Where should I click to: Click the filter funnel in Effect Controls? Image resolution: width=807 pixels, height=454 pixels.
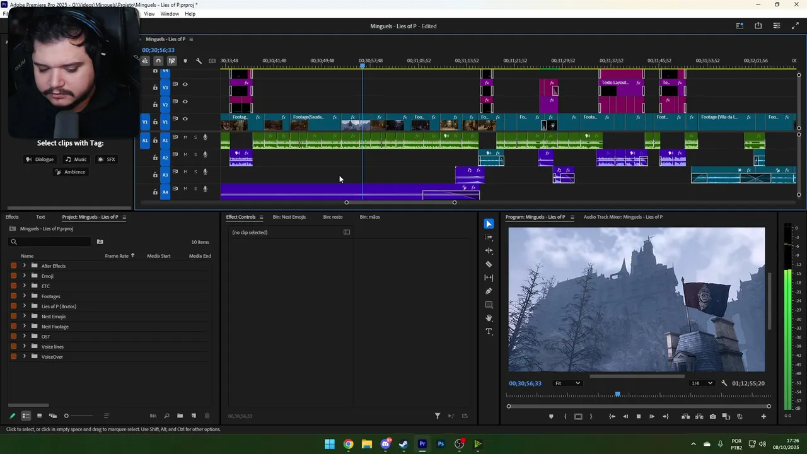point(438,416)
